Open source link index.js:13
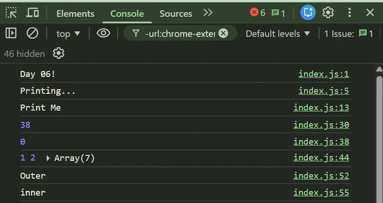Image resolution: width=383 pixels, height=203 pixels. point(321,107)
